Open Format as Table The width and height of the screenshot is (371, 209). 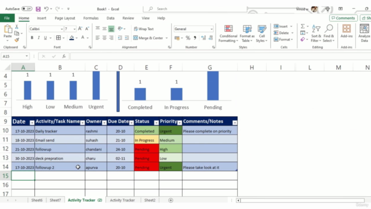coord(247,34)
